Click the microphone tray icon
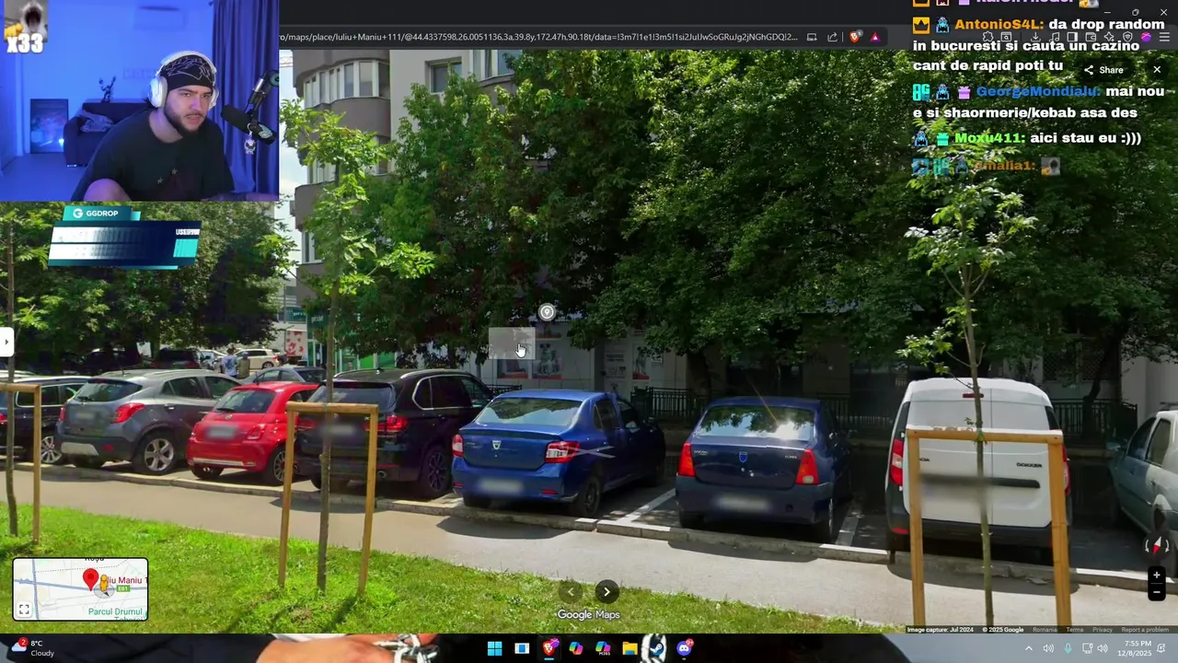The height and width of the screenshot is (663, 1178). point(1068,648)
